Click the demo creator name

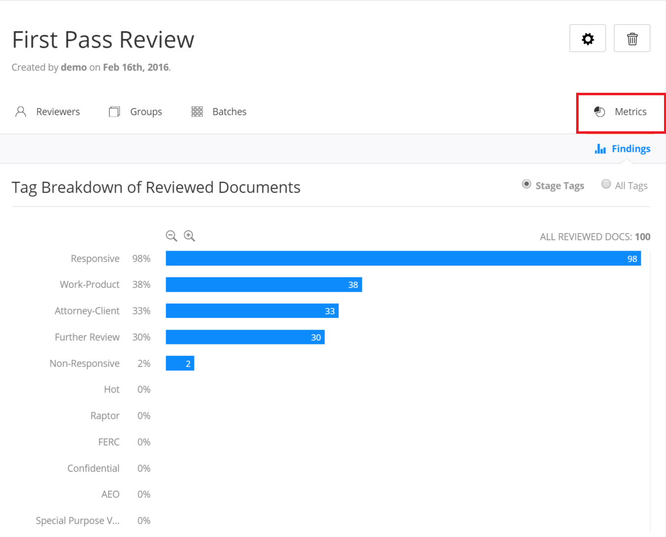[x=74, y=67]
